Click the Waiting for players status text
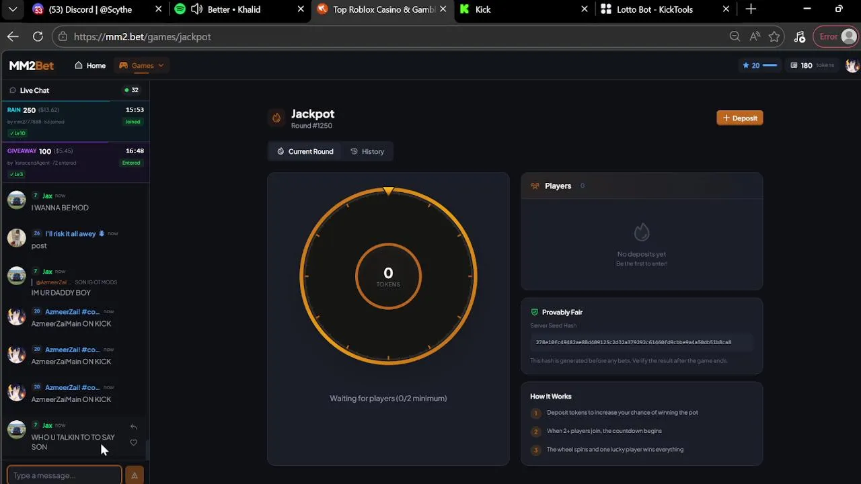The width and height of the screenshot is (861, 484). click(x=388, y=398)
